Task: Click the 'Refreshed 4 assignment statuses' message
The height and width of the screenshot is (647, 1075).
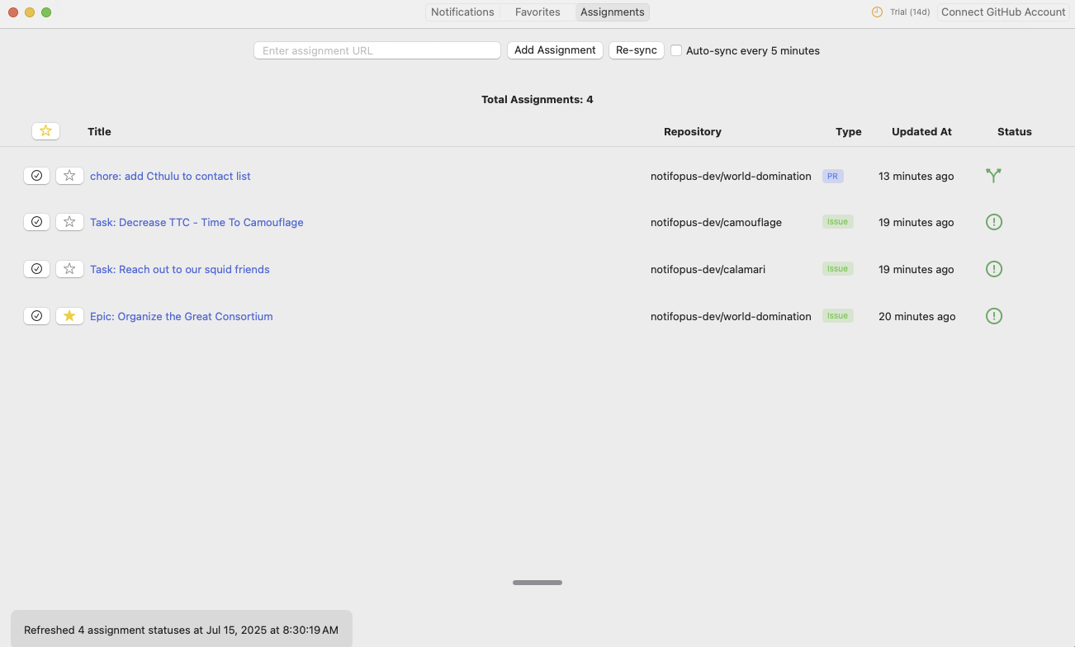Action: [181, 630]
